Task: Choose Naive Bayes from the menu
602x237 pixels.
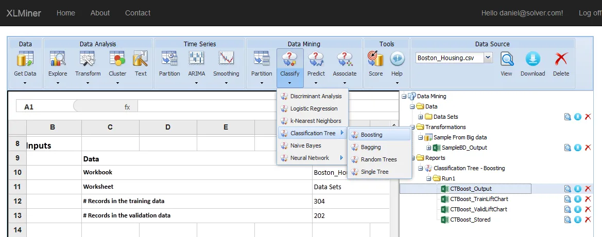Action: click(312, 145)
